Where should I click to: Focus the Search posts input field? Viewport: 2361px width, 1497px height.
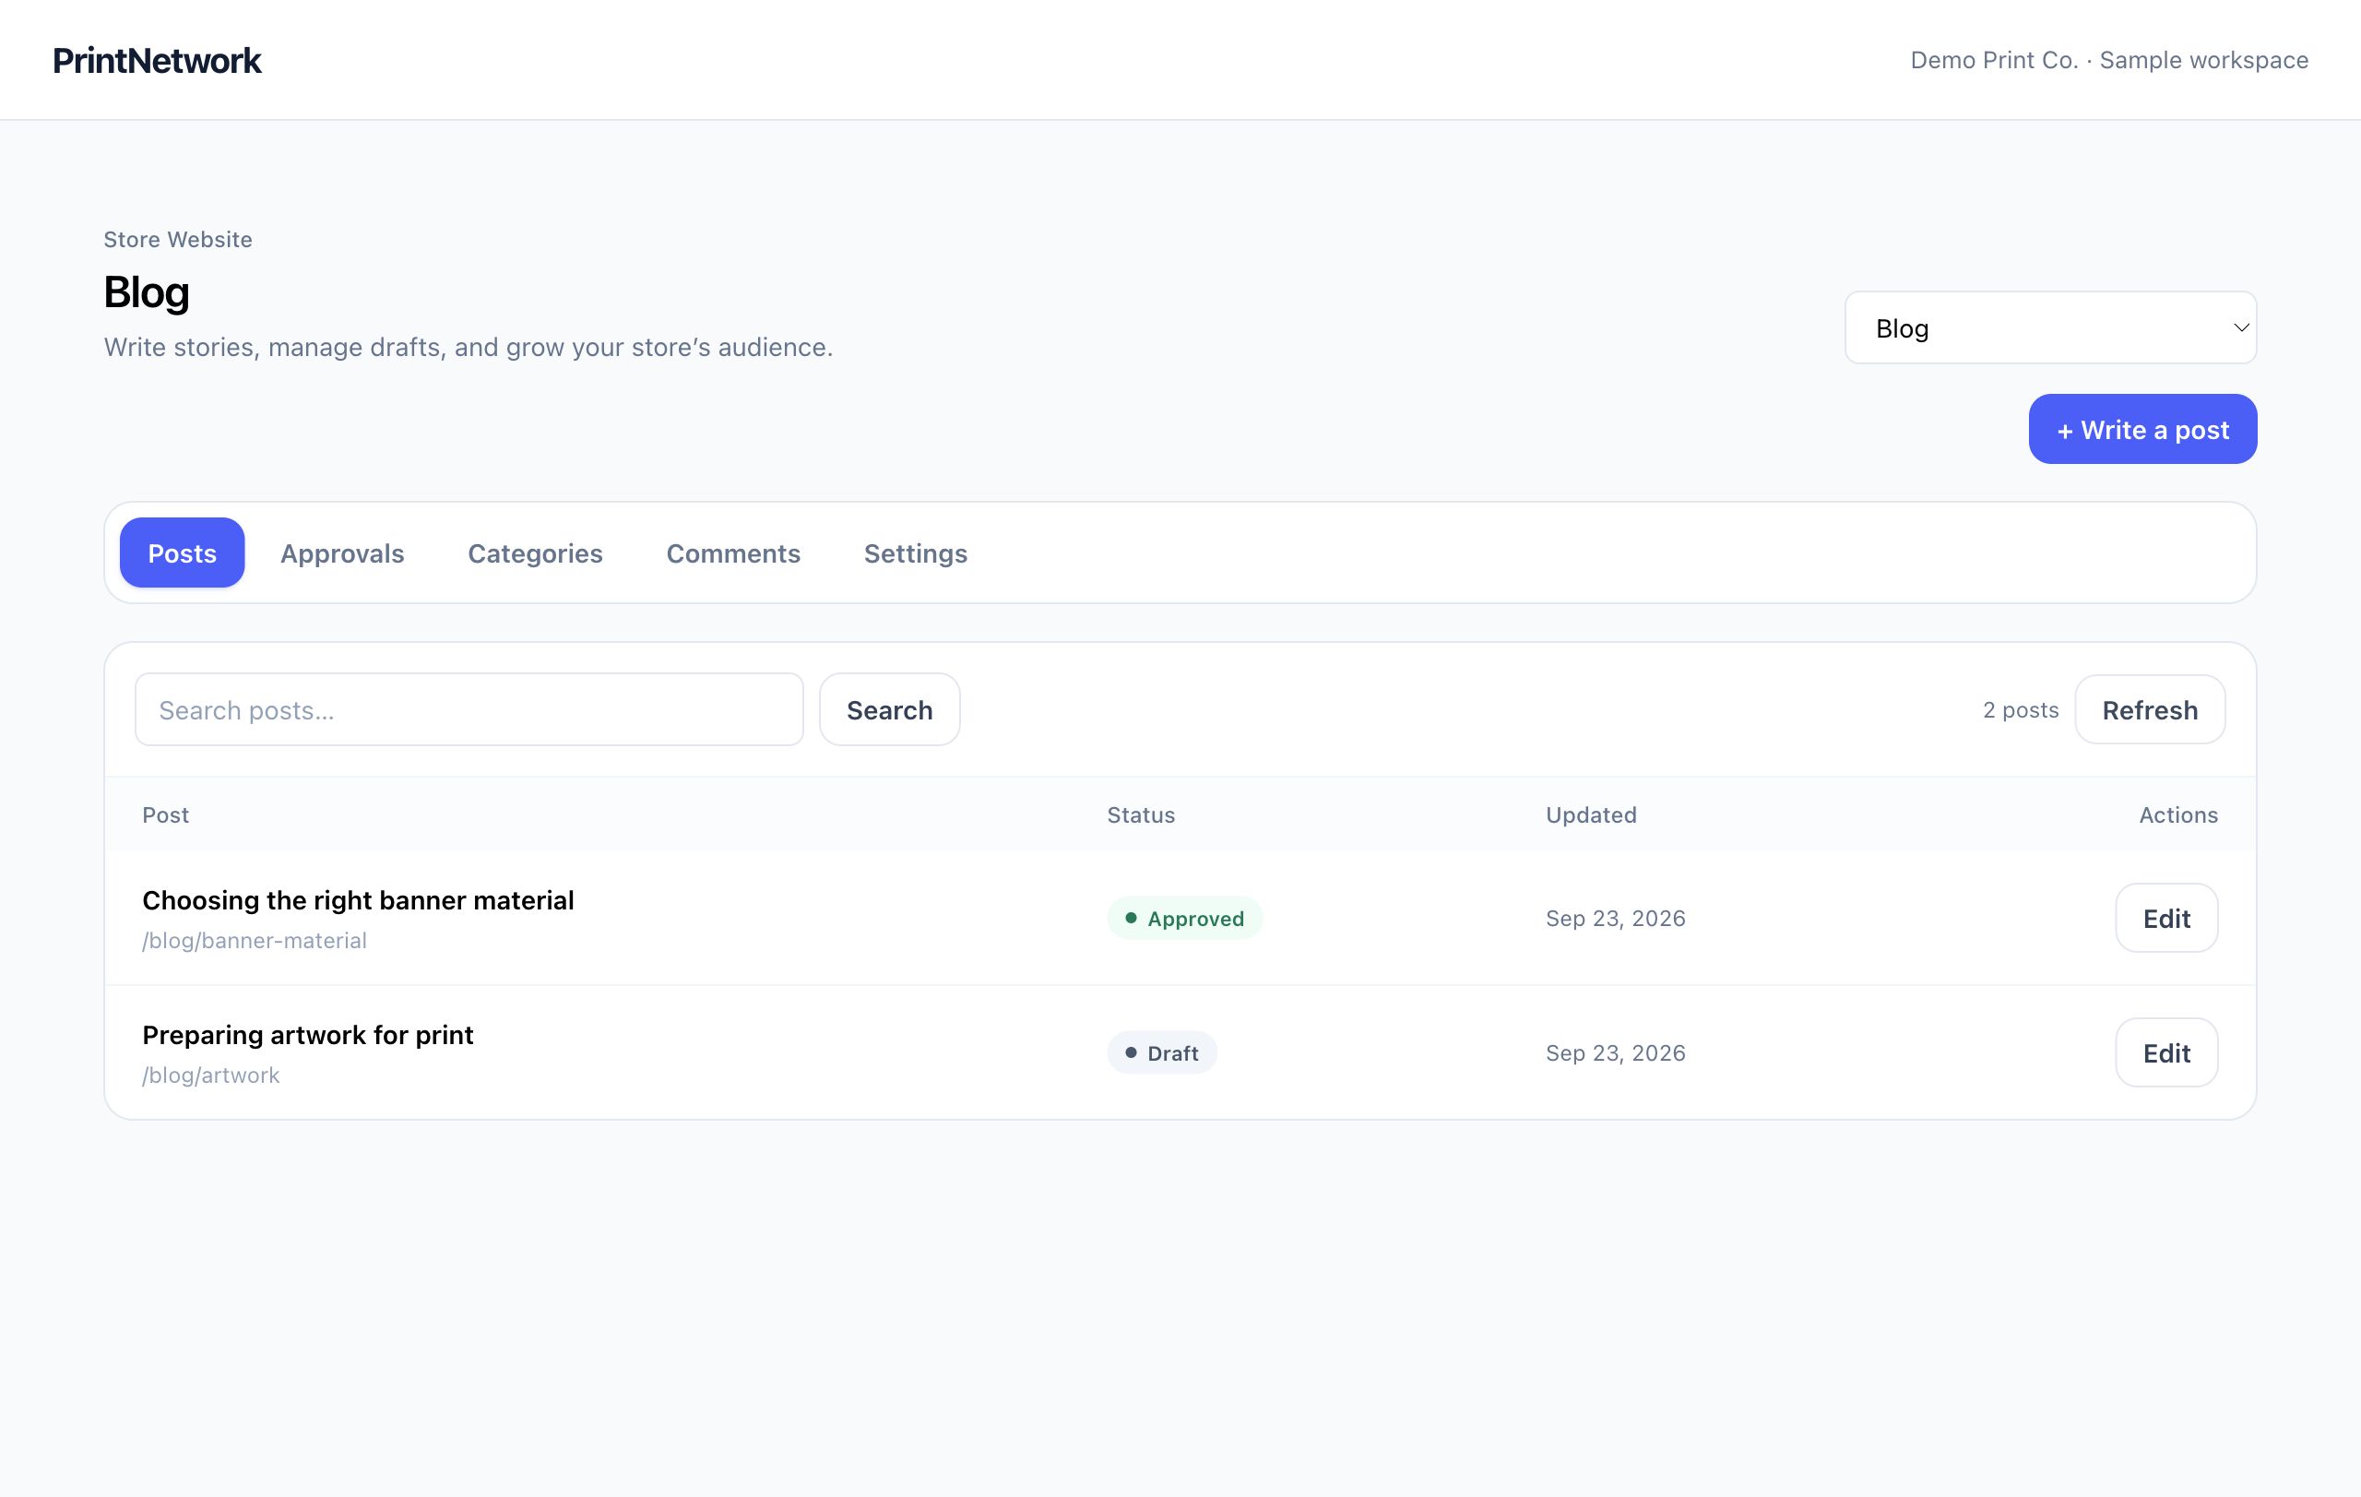tap(469, 710)
